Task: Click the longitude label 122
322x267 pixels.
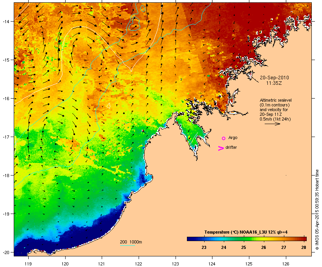Action: (x=138, y=264)
